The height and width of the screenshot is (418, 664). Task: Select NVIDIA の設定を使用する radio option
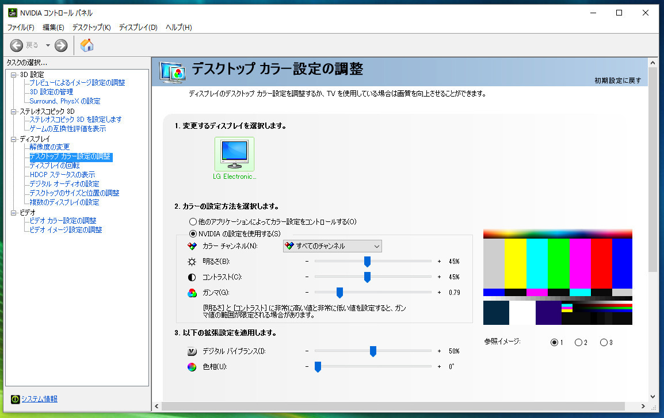(x=193, y=233)
